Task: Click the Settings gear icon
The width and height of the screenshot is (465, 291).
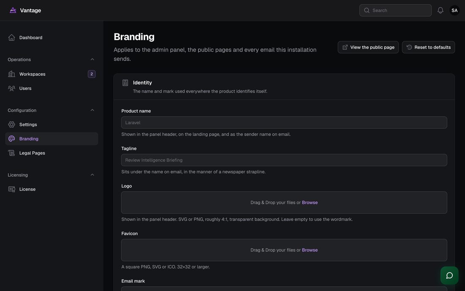Action: [11, 125]
